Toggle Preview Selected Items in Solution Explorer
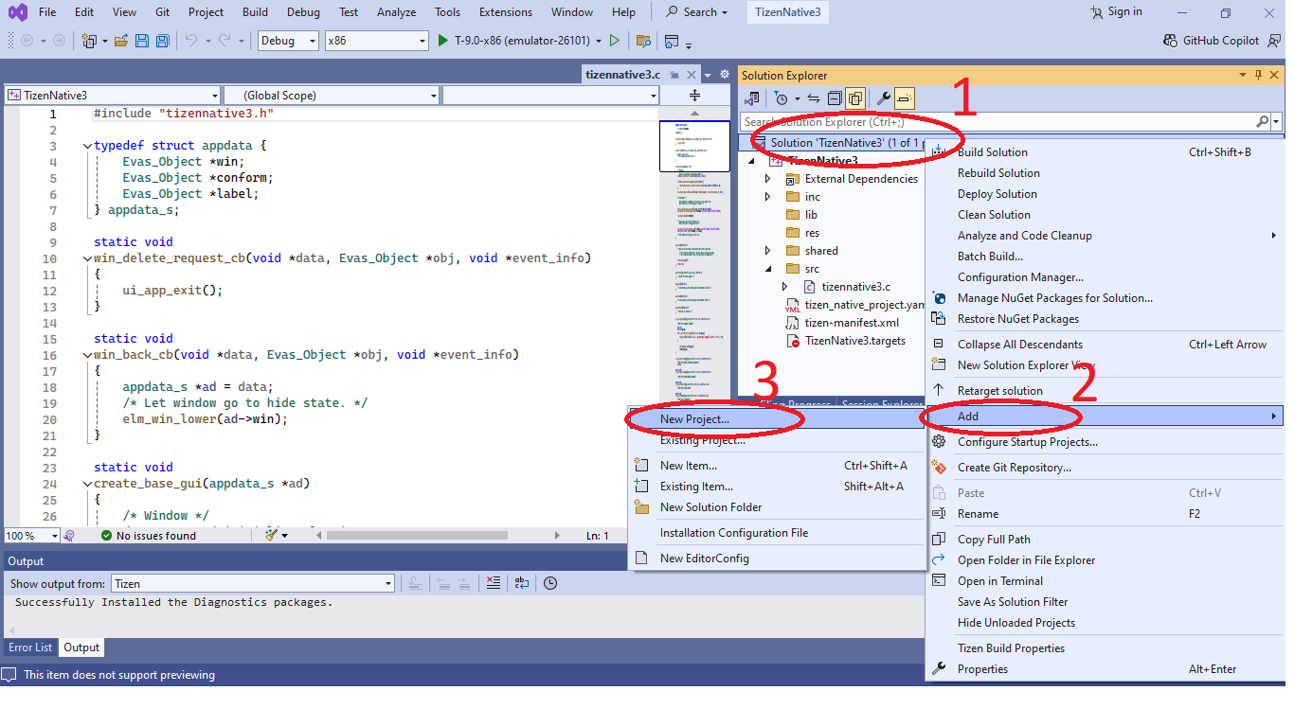 tap(855, 98)
